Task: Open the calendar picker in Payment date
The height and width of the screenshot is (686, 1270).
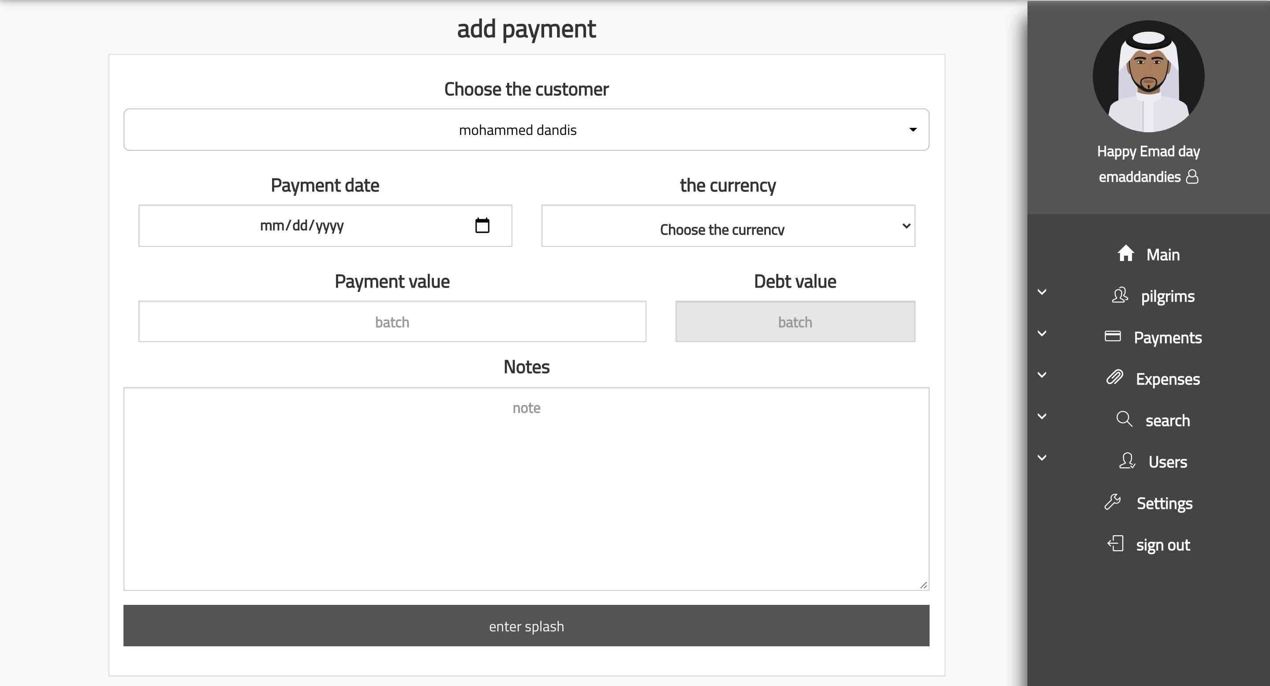Action: 482,226
